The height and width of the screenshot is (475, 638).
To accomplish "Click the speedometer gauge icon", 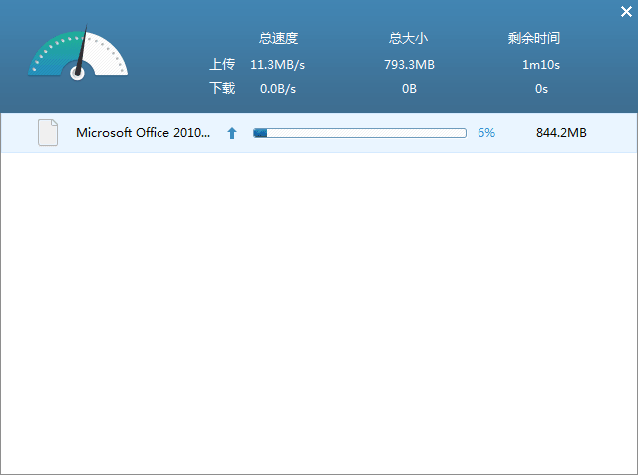I will (x=78, y=55).
